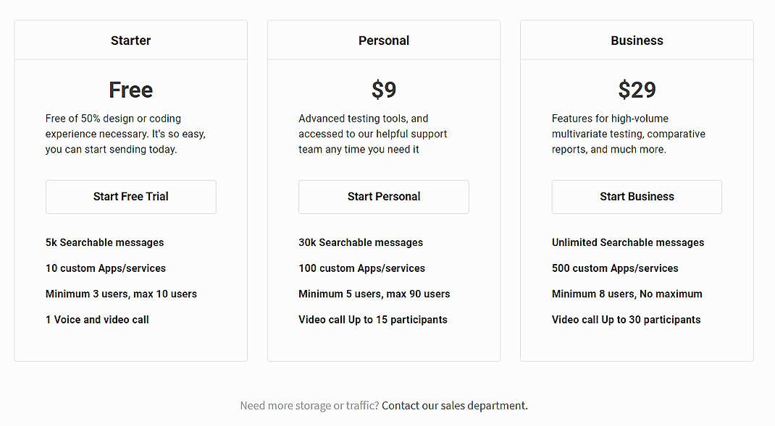775x426 pixels.
Task: Click the Free price label
Action: coord(130,89)
